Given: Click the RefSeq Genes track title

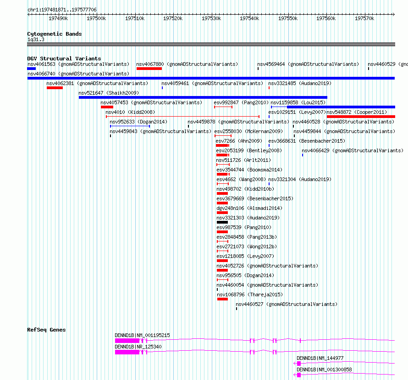Looking at the screenshot, I should pyautogui.click(x=46, y=330).
